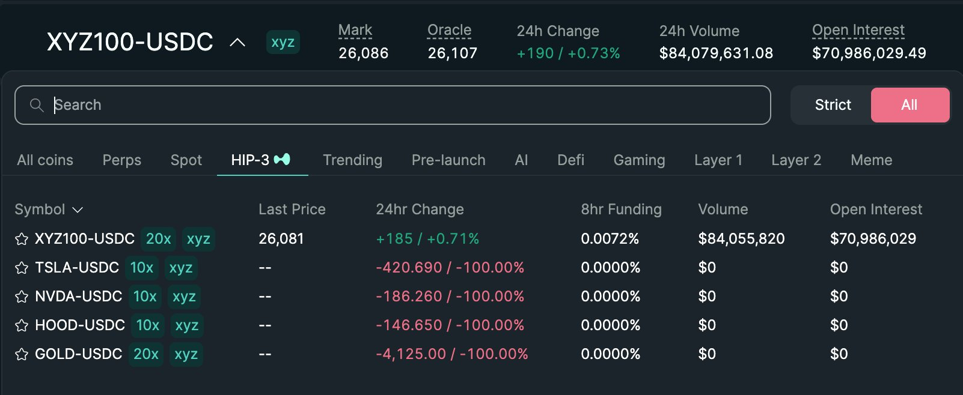Click the HIP-3 tab's bow icon
Screen dimensions: 963x395
tap(282, 160)
